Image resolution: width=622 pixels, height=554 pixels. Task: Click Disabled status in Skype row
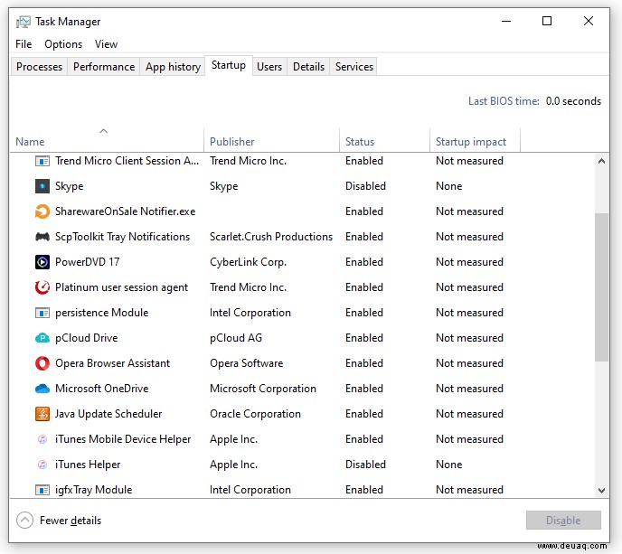tap(365, 186)
